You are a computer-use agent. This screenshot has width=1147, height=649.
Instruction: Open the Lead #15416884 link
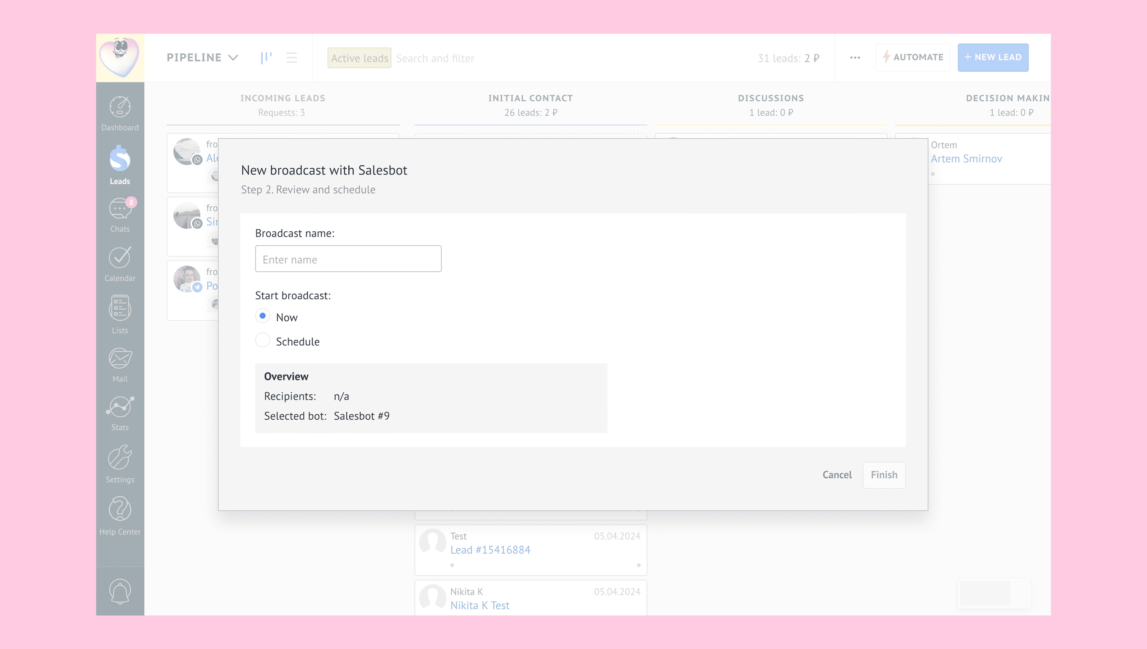pyautogui.click(x=490, y=550)
